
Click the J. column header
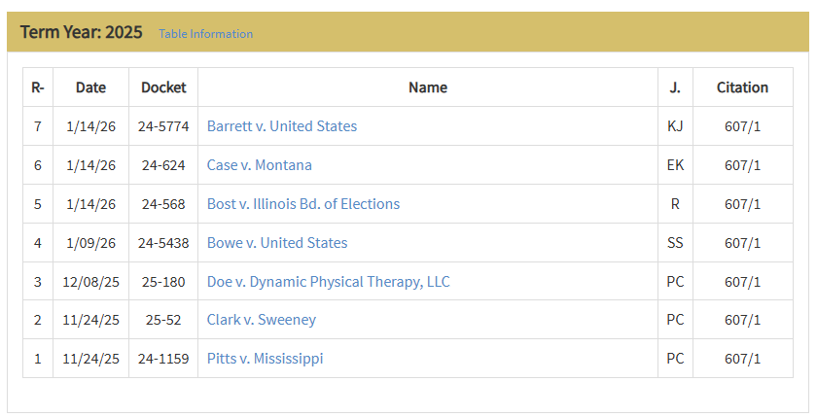pyautogui.click(x=675, y=87)
